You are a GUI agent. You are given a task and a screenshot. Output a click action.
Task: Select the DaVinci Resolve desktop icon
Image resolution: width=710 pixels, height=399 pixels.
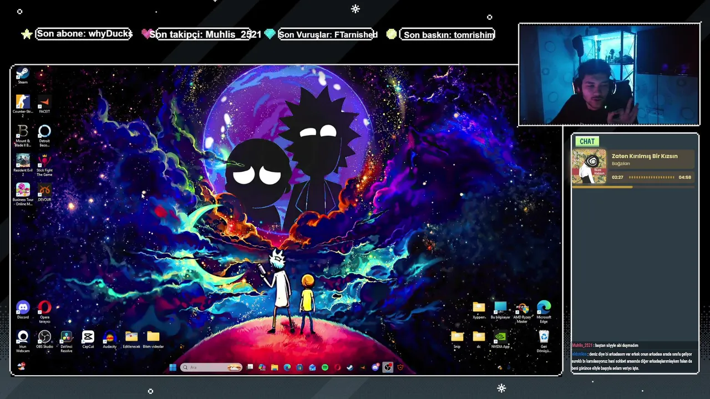click(x=66, y=341)
